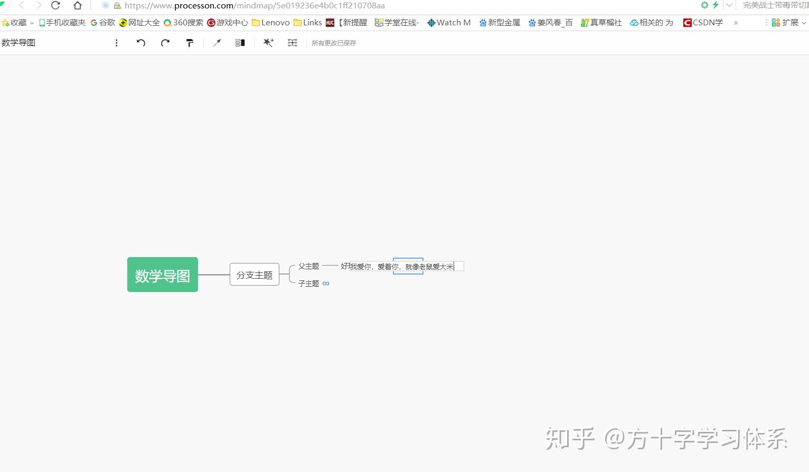Viewport: 809px width, 472px height.
Task: Open the 收藏 bookmarks dropdown arrow
Action: 32,22
